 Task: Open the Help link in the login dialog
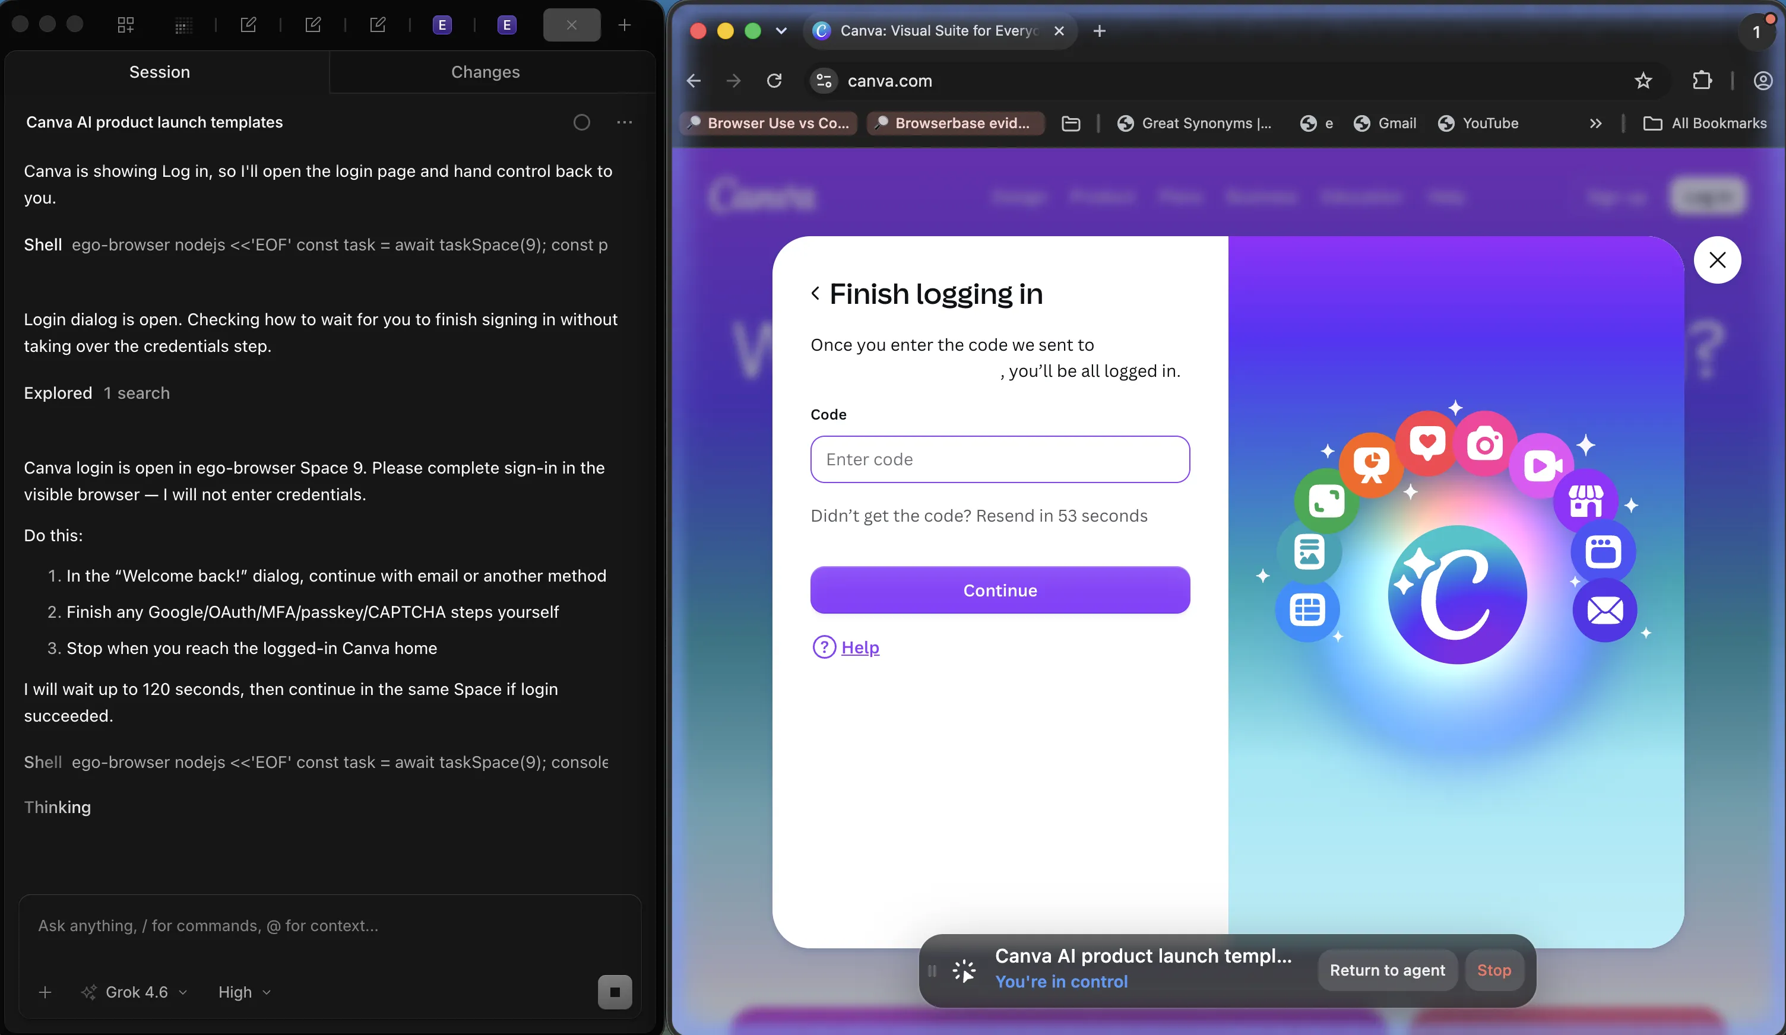[860, 647]
